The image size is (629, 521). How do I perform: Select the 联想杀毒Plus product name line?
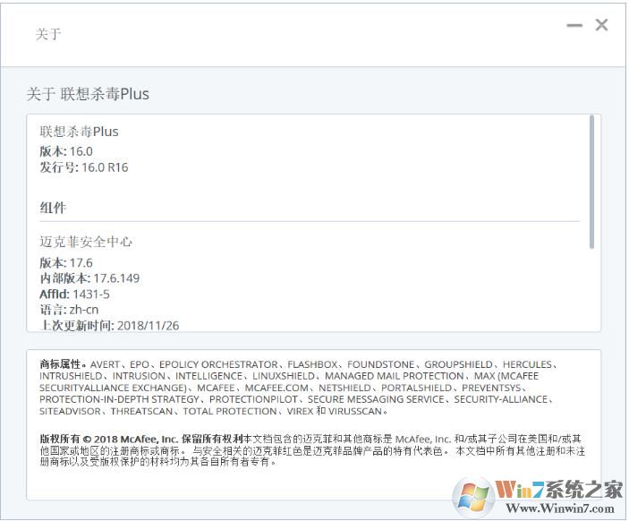point(79,132)
